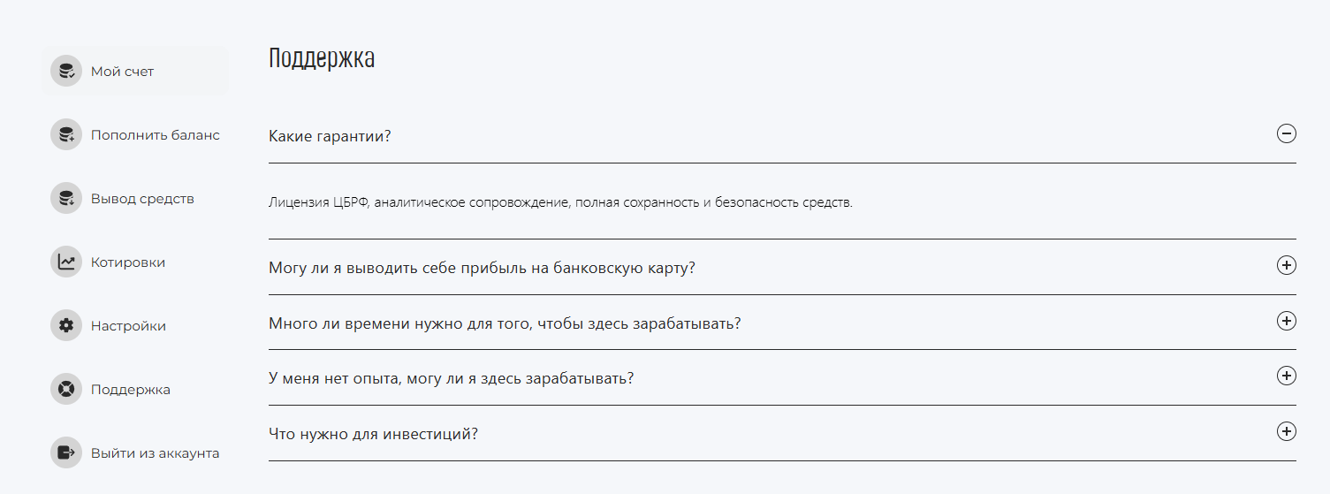Image resolution: width=1330 pixels, height=494 pixels.
Task: Click the Могу ли я выводить question text
Action: click(482, 268)
